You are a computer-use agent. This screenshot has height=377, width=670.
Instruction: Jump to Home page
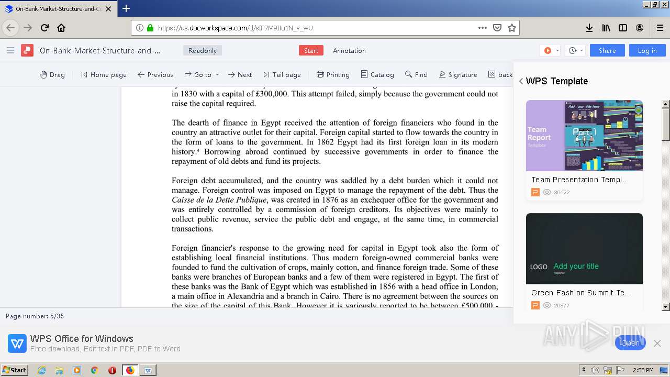click(x=104, y=74)
